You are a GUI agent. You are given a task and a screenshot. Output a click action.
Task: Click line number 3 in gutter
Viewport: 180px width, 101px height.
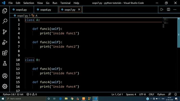[x=19, y=29]
